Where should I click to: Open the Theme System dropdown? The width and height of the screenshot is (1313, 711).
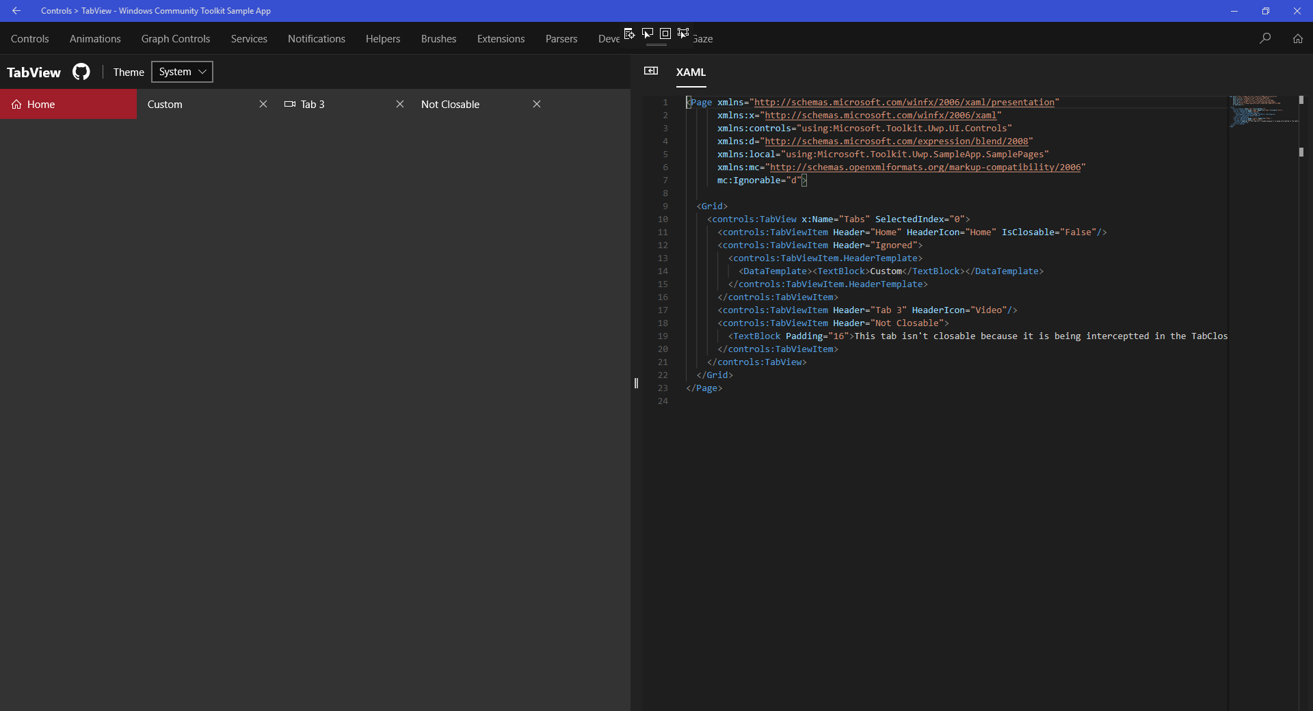[x=181, y=72]
